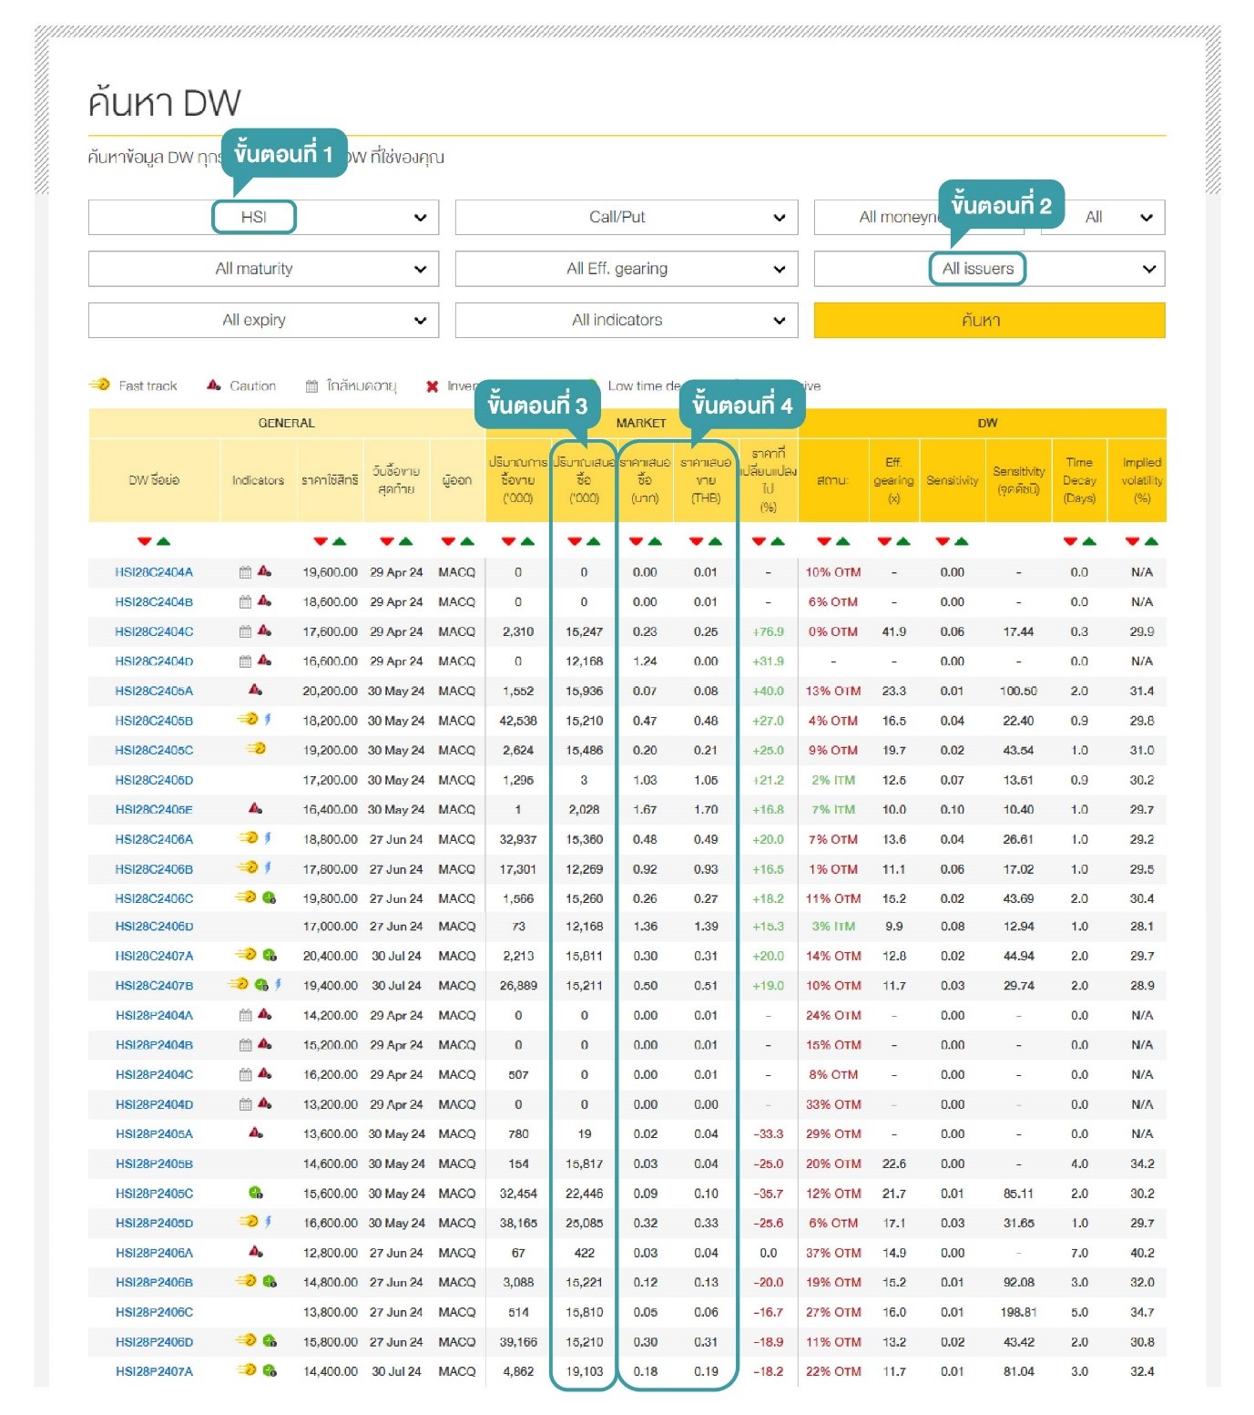Image resolution: width=1254 pixels, height=1415 pixels.
Task: Open the HSI underlying dropdown
Action: (x=263, y=218)
